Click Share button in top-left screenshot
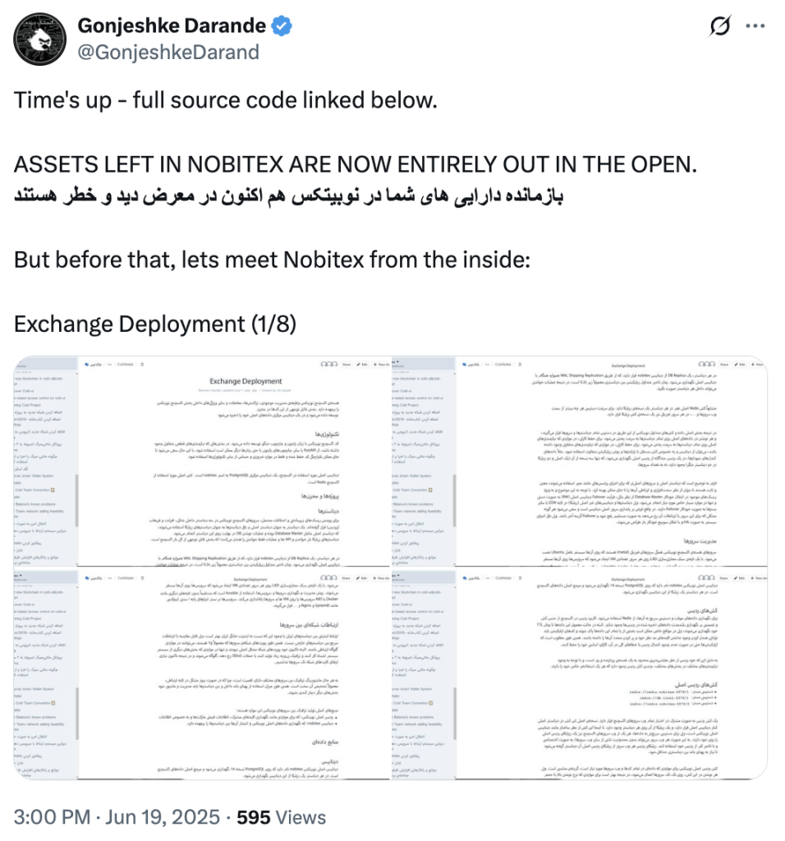The height and width of the screenshot is (841, 785). (x=346, y=364)
